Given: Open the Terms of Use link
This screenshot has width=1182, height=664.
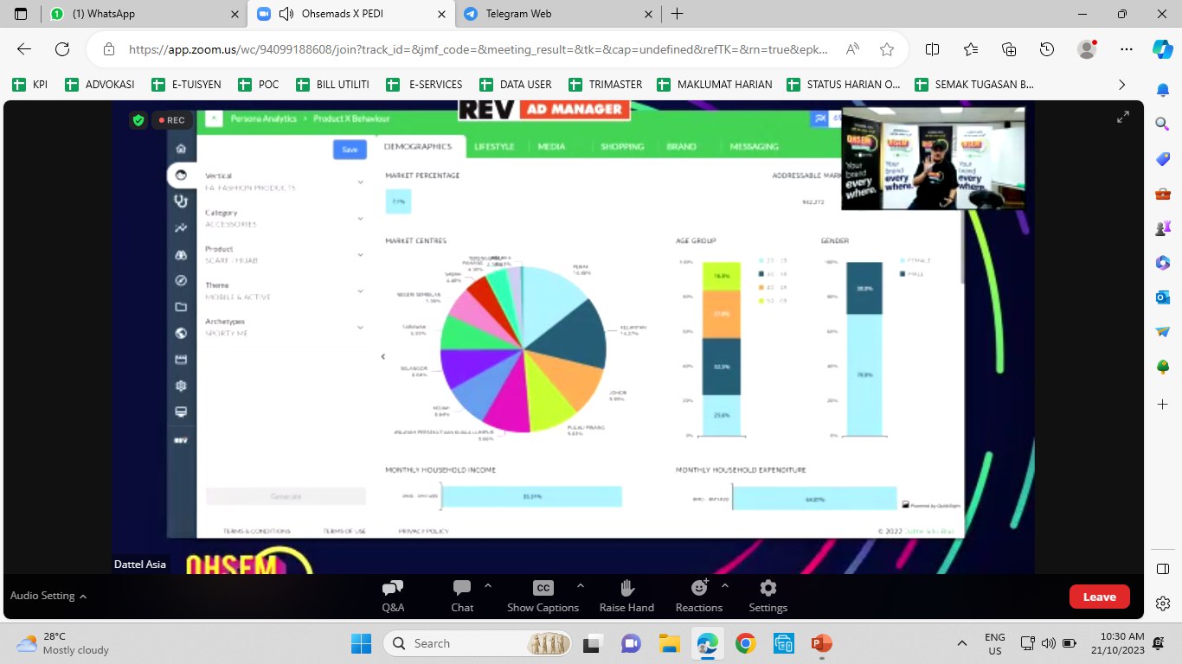Looking at the screenshot, I should pyautogui.click(x=344, y=531).
